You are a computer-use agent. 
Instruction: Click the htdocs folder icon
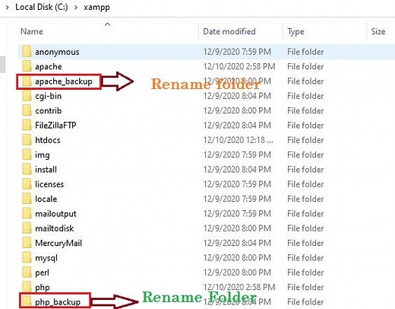tap(27, 140)
